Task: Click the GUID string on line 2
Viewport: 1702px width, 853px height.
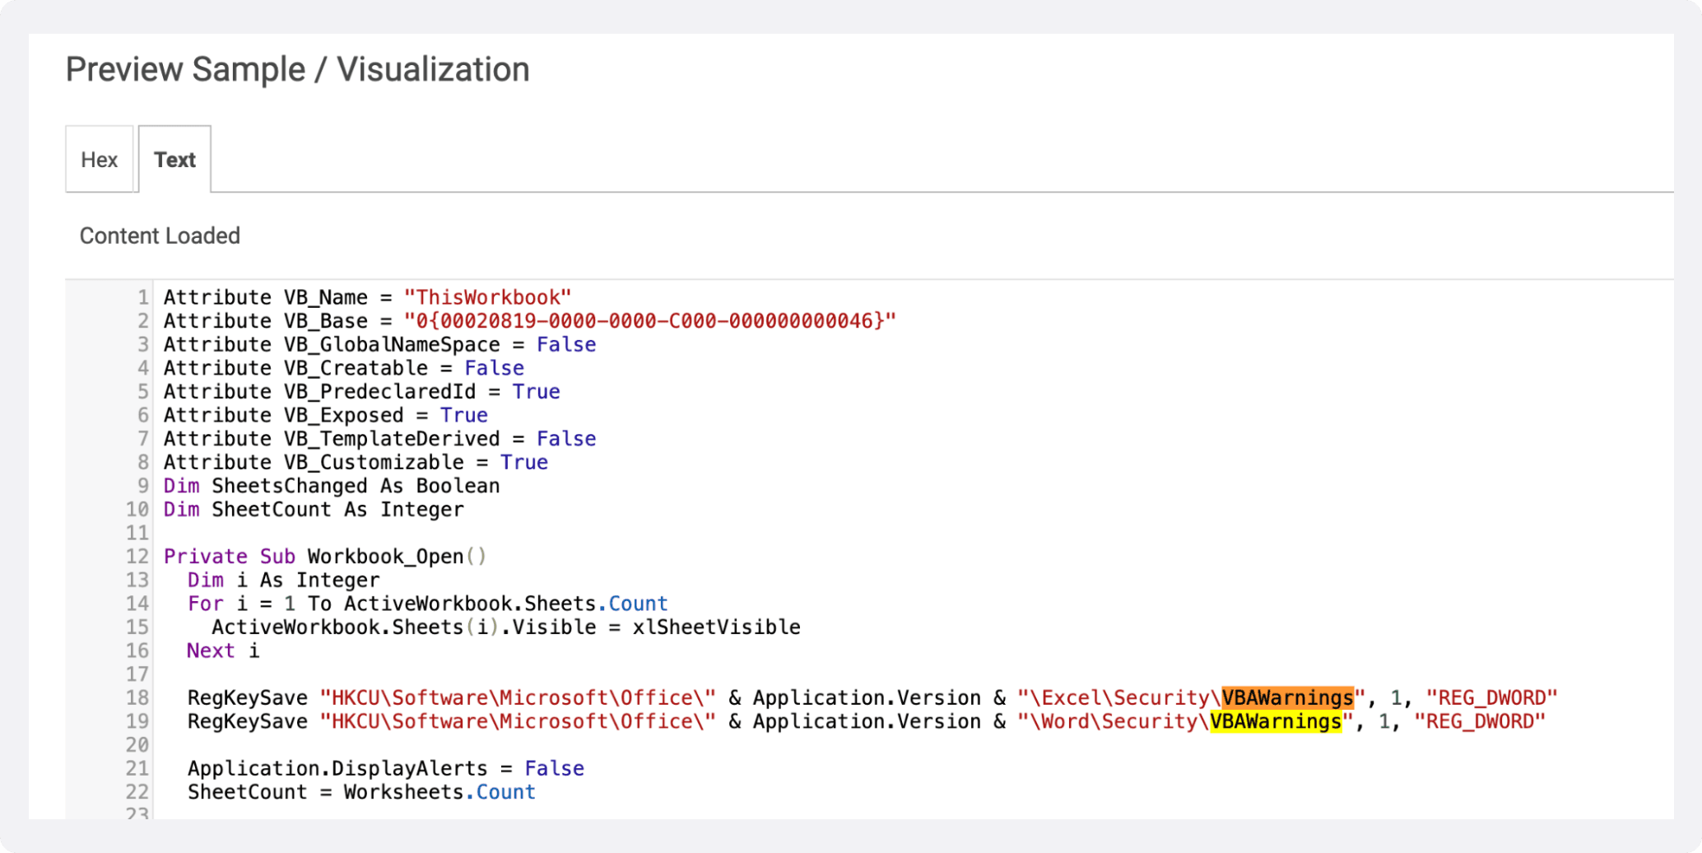Action: point(649,321)
